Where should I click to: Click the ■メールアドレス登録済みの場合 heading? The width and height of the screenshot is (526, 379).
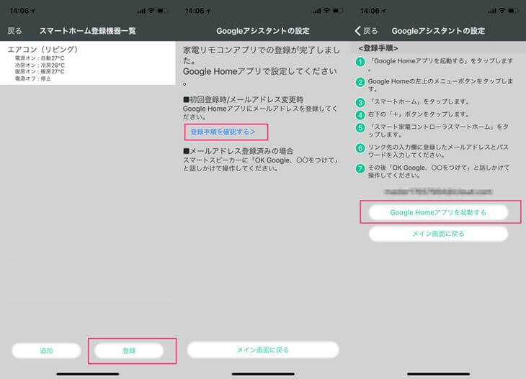[239, 151]
